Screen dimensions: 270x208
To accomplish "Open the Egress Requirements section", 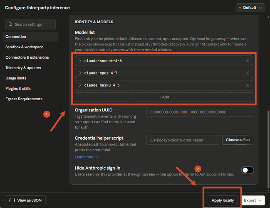I will pos(24,99).
